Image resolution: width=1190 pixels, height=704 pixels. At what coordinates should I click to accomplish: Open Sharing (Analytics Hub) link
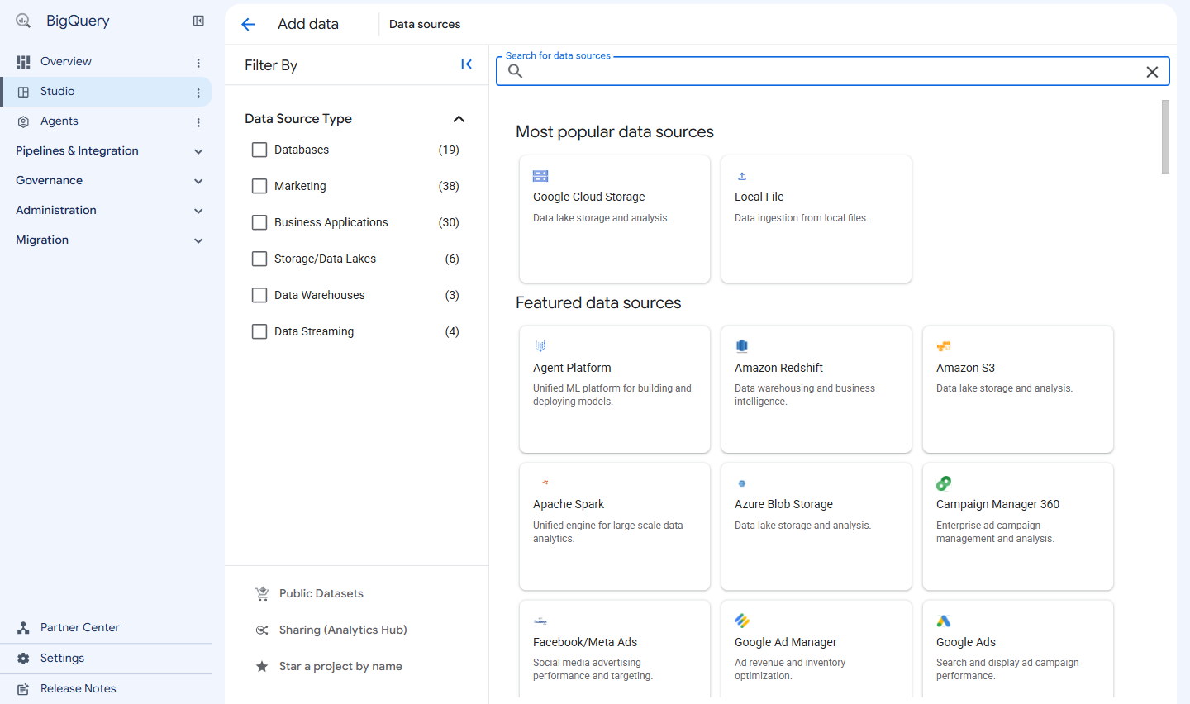coord(343,630)
